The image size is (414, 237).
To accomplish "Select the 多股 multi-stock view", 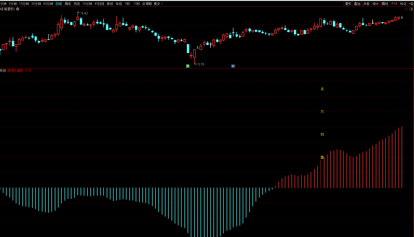I will point(366,4).
